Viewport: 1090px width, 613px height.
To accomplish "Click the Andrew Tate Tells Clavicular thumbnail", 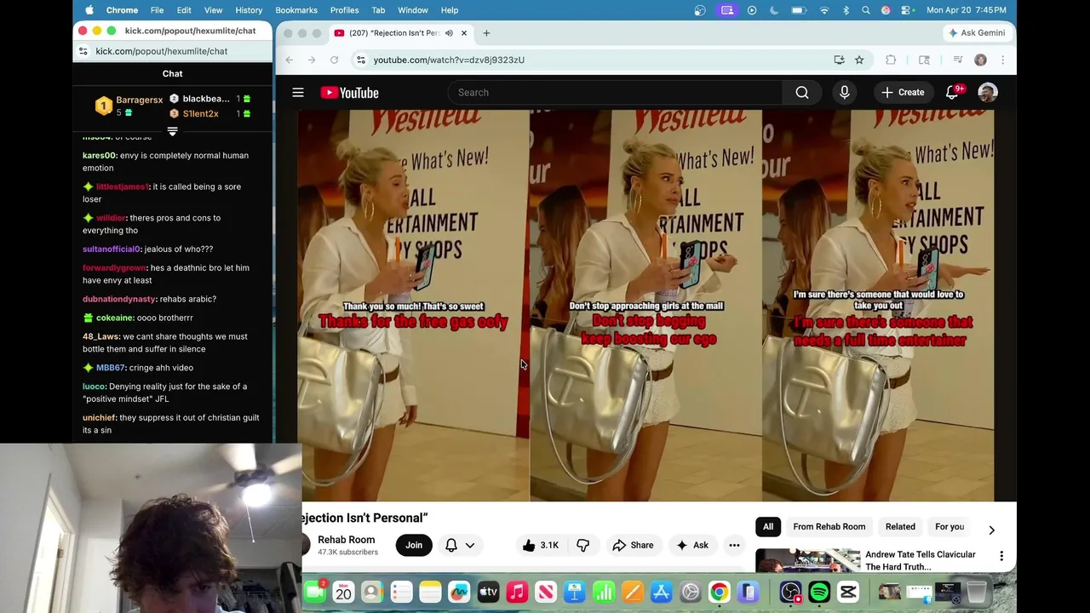I will (x=807, y=562).
